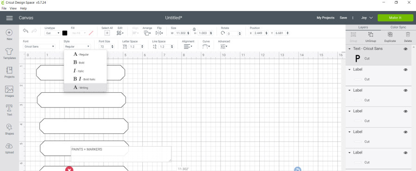416x171 pixels.
Task: Click the Upload icon in the sidebar
Action: click(x=9, y=148)
